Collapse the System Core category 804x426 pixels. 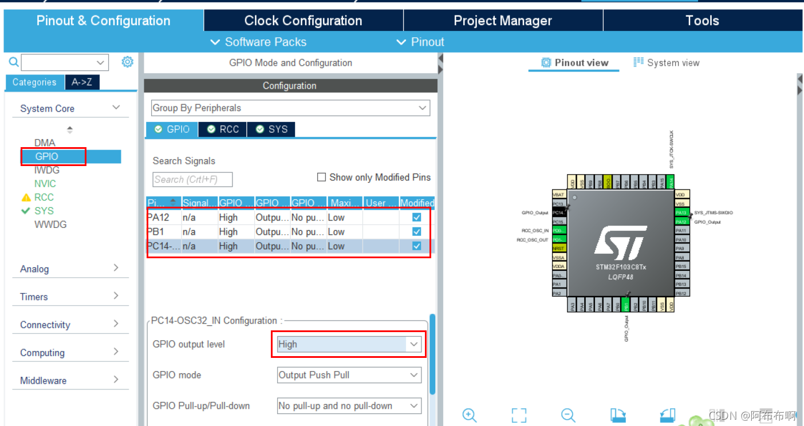click(x=116, y=108)
